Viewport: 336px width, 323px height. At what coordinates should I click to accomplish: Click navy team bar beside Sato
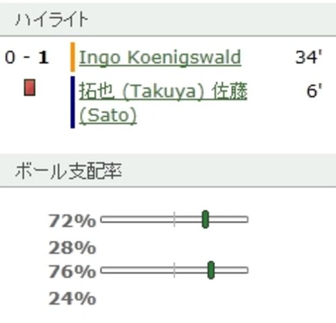(x=73, y=102)
